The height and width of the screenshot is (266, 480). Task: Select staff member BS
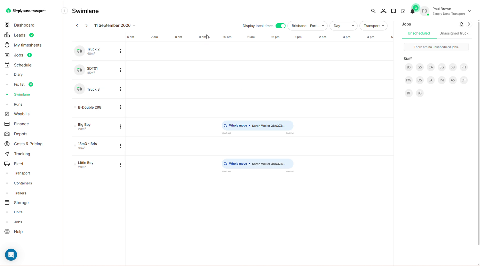coord(409,67)
